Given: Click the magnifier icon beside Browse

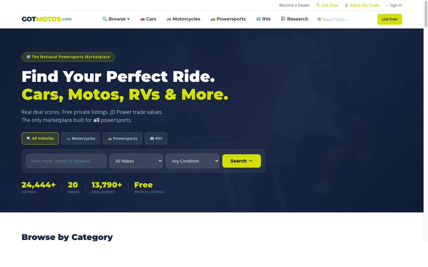Looking at the screenshot, I should click(105, 19).
